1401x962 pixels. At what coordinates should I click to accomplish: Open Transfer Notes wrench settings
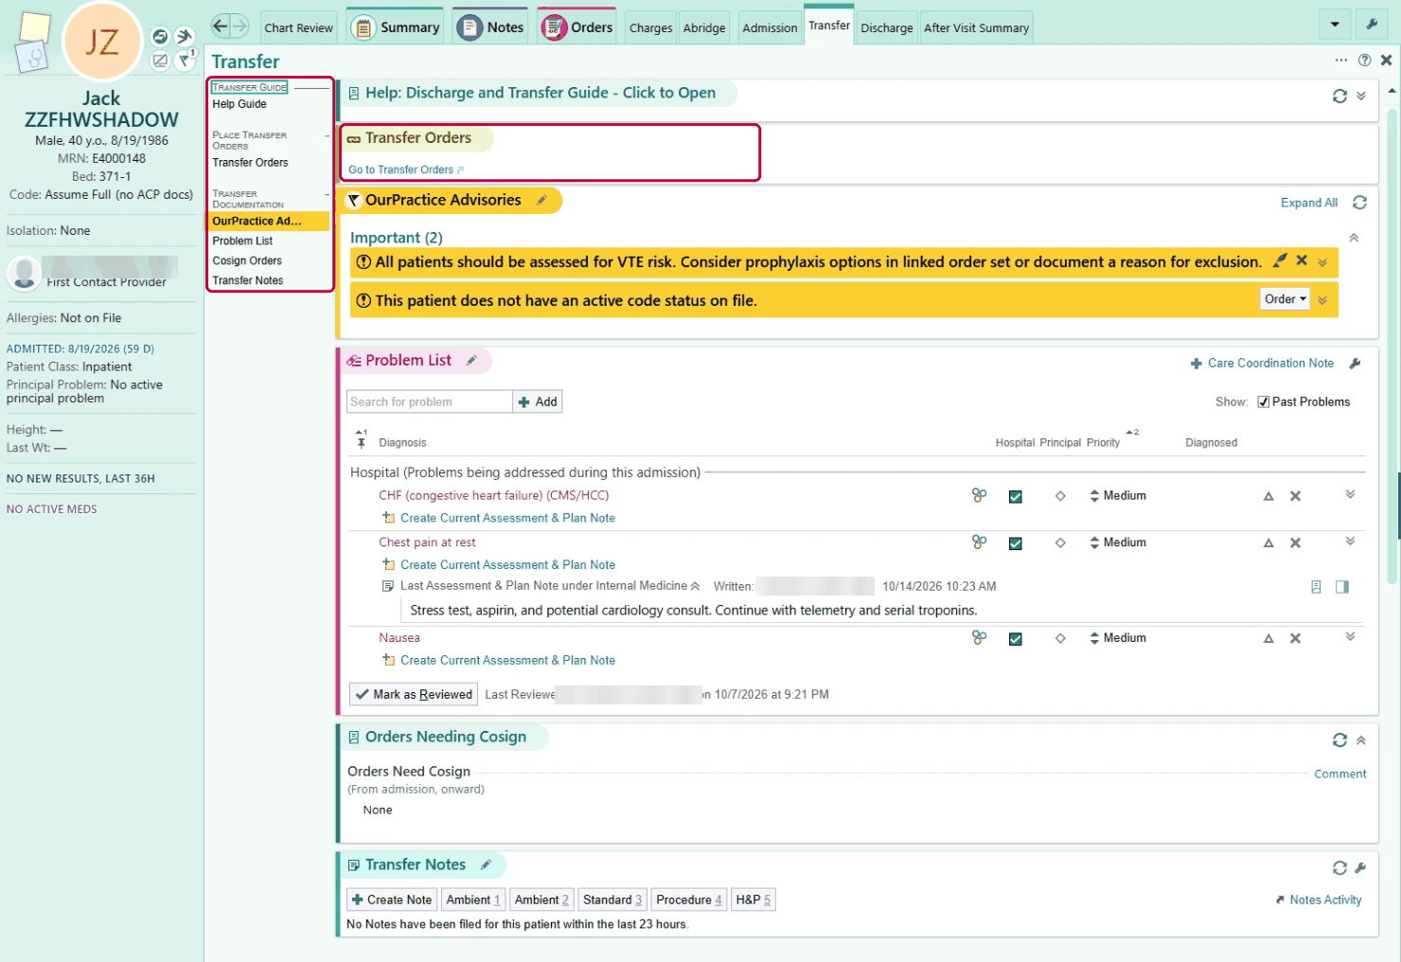[x=1360, y=868]
